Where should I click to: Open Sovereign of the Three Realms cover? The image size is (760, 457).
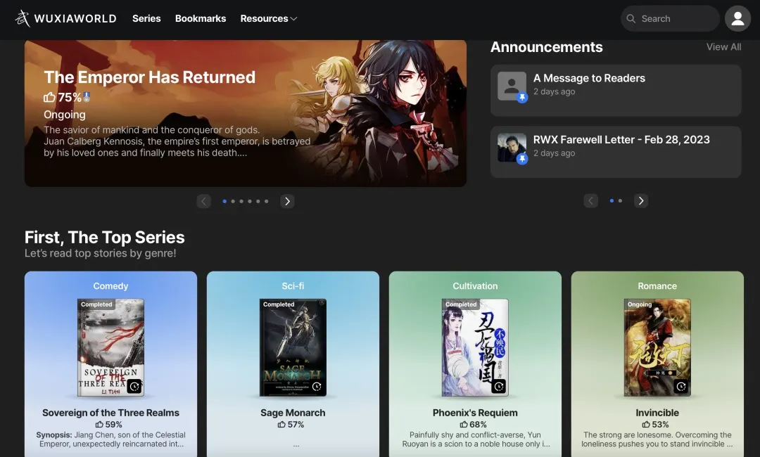click(110, 347)
